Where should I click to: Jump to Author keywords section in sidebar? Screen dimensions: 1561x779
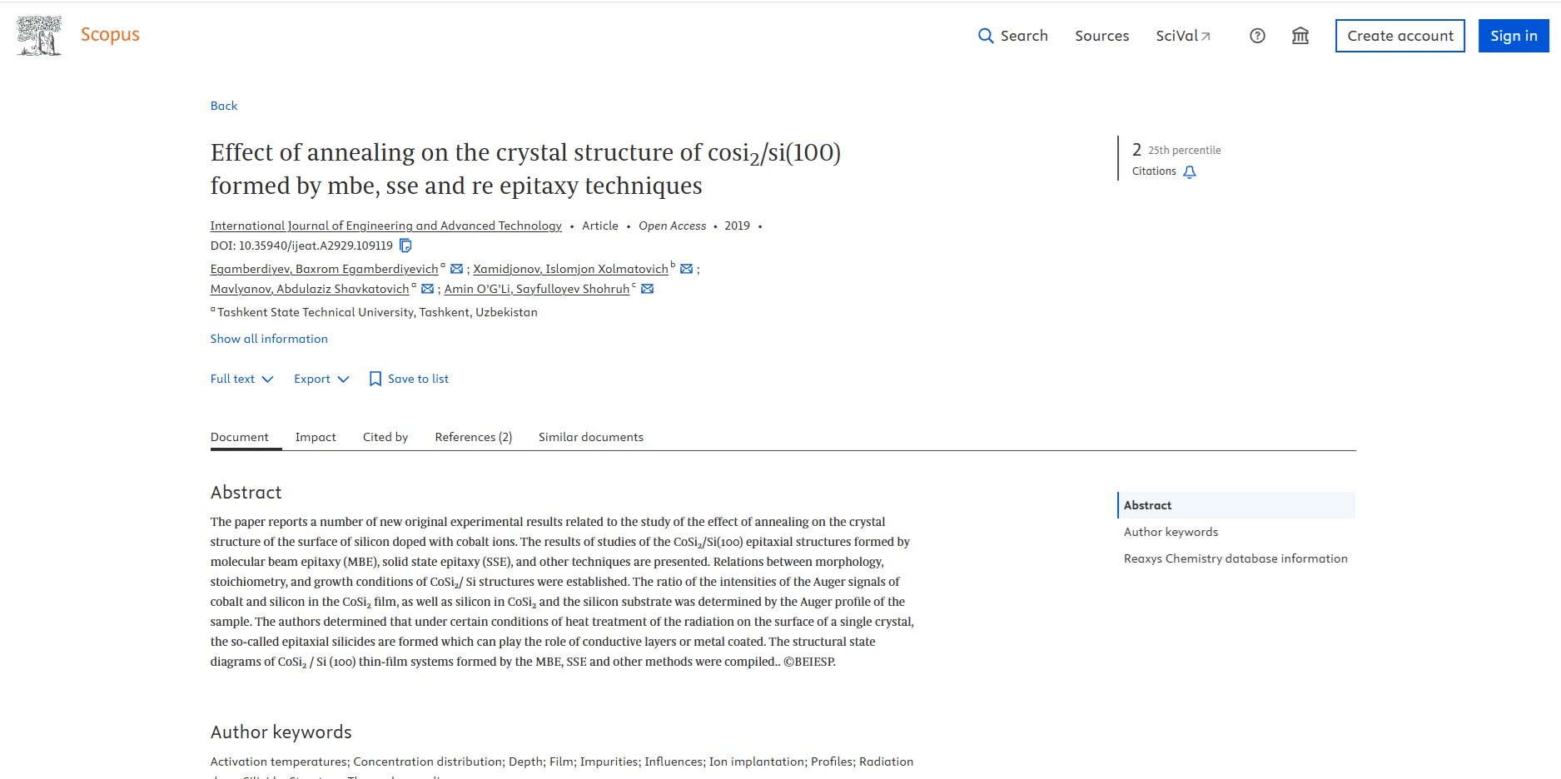pos(1171,532)
